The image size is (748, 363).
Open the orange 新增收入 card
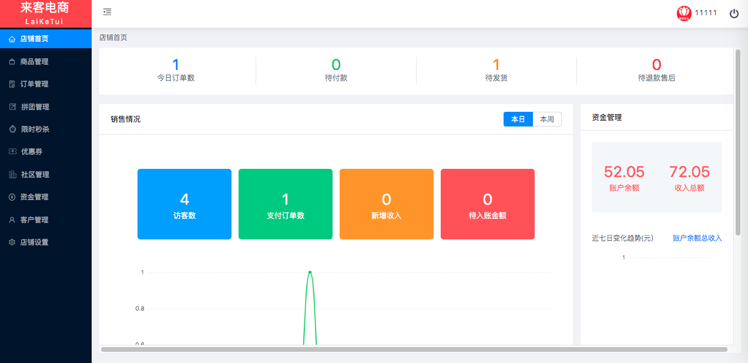coord(387,204)
